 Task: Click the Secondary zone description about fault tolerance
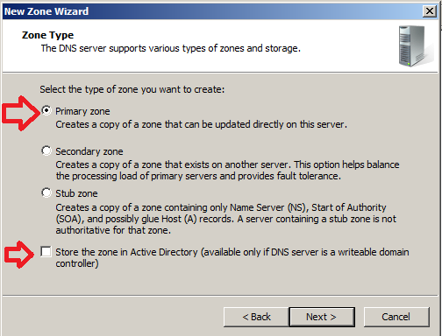click(227, 171)
